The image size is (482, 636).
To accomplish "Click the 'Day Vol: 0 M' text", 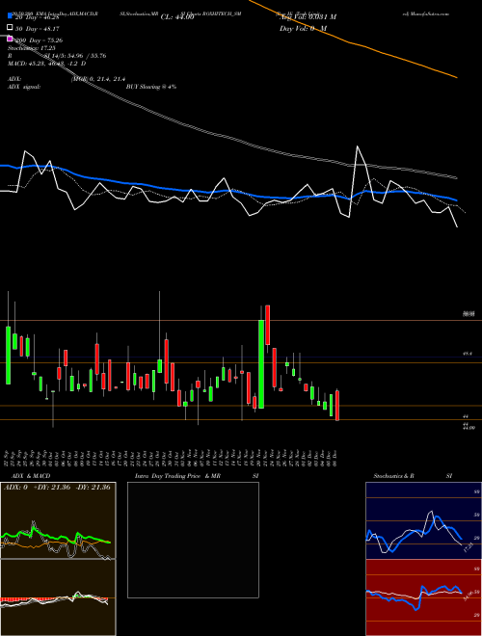I will (x=303, y=29).
